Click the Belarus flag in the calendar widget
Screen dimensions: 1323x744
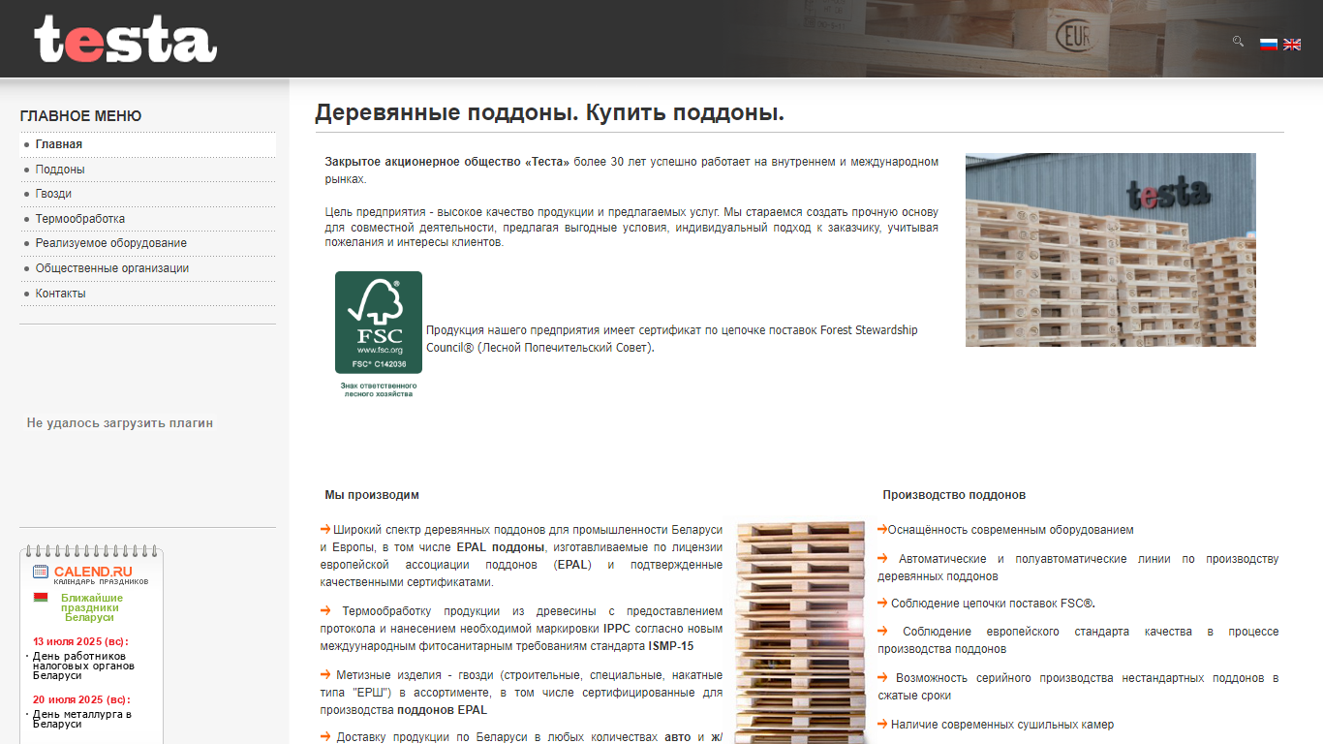click(41, 598)
